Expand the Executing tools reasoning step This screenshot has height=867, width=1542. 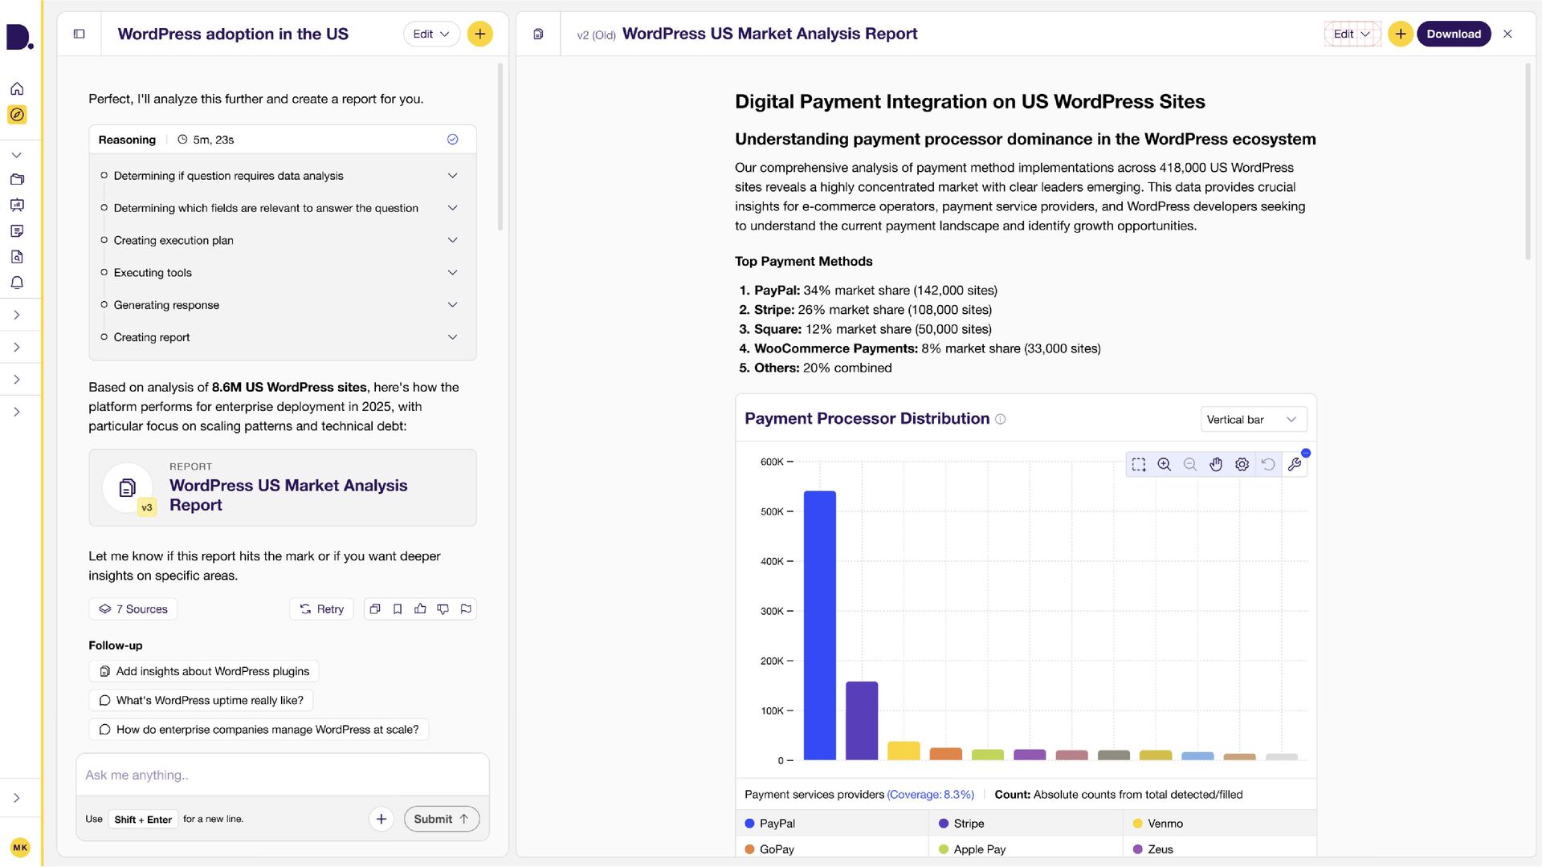[452, 273]
